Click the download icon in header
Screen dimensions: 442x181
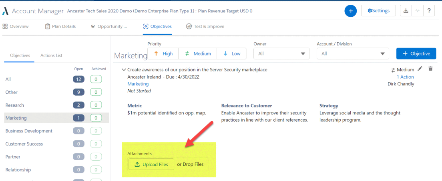[x=406, y=11]
